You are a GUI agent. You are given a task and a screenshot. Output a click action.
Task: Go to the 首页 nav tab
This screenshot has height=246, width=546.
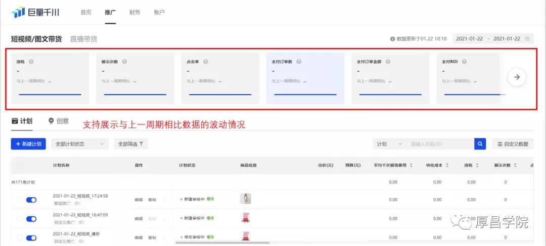coord(85,12)
